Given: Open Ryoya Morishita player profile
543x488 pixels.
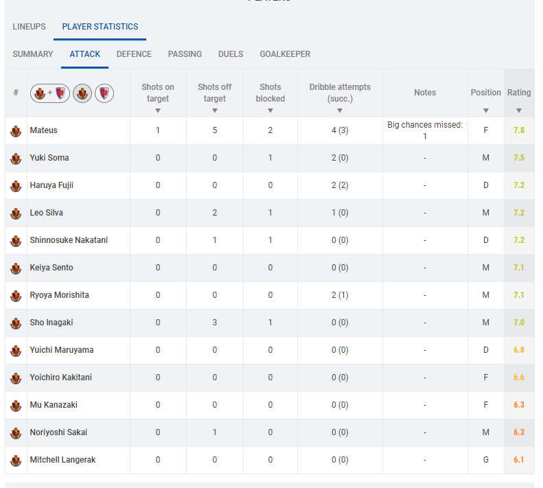Looking at the screenshot, I should pos(59,295).
